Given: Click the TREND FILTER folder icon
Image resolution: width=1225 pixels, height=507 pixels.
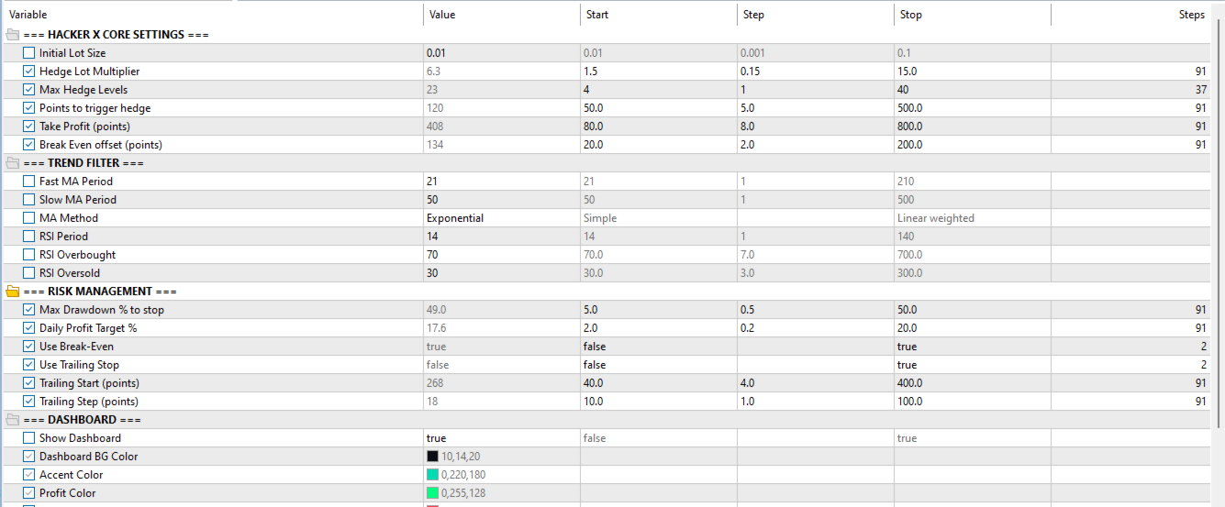Looking at the screenshot, I should coord(13,163).
